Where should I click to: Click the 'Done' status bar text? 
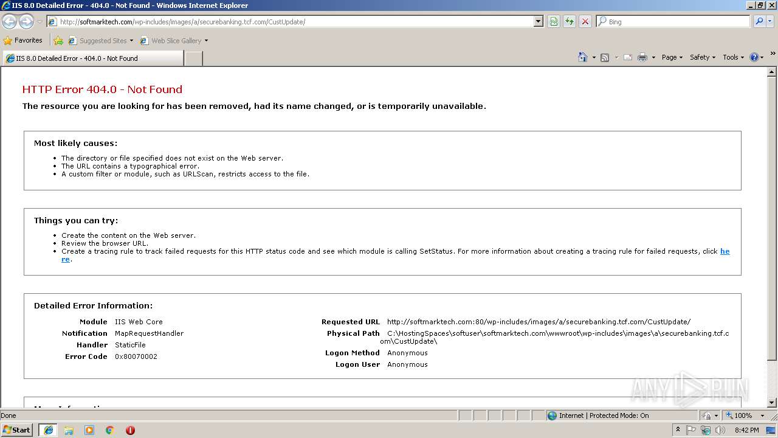[9, 415]
